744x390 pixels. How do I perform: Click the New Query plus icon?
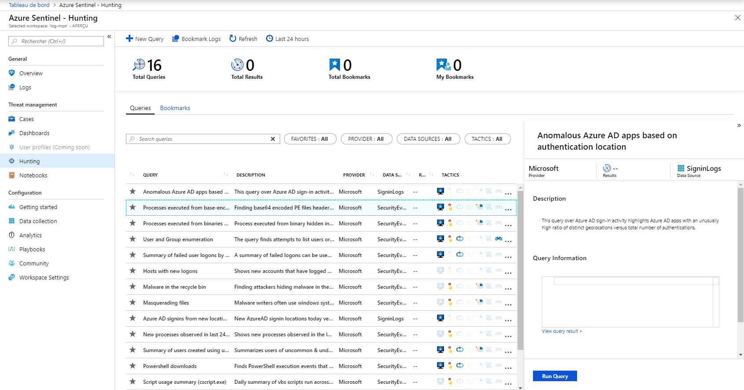pyautogui.click(x=130, y=38)
